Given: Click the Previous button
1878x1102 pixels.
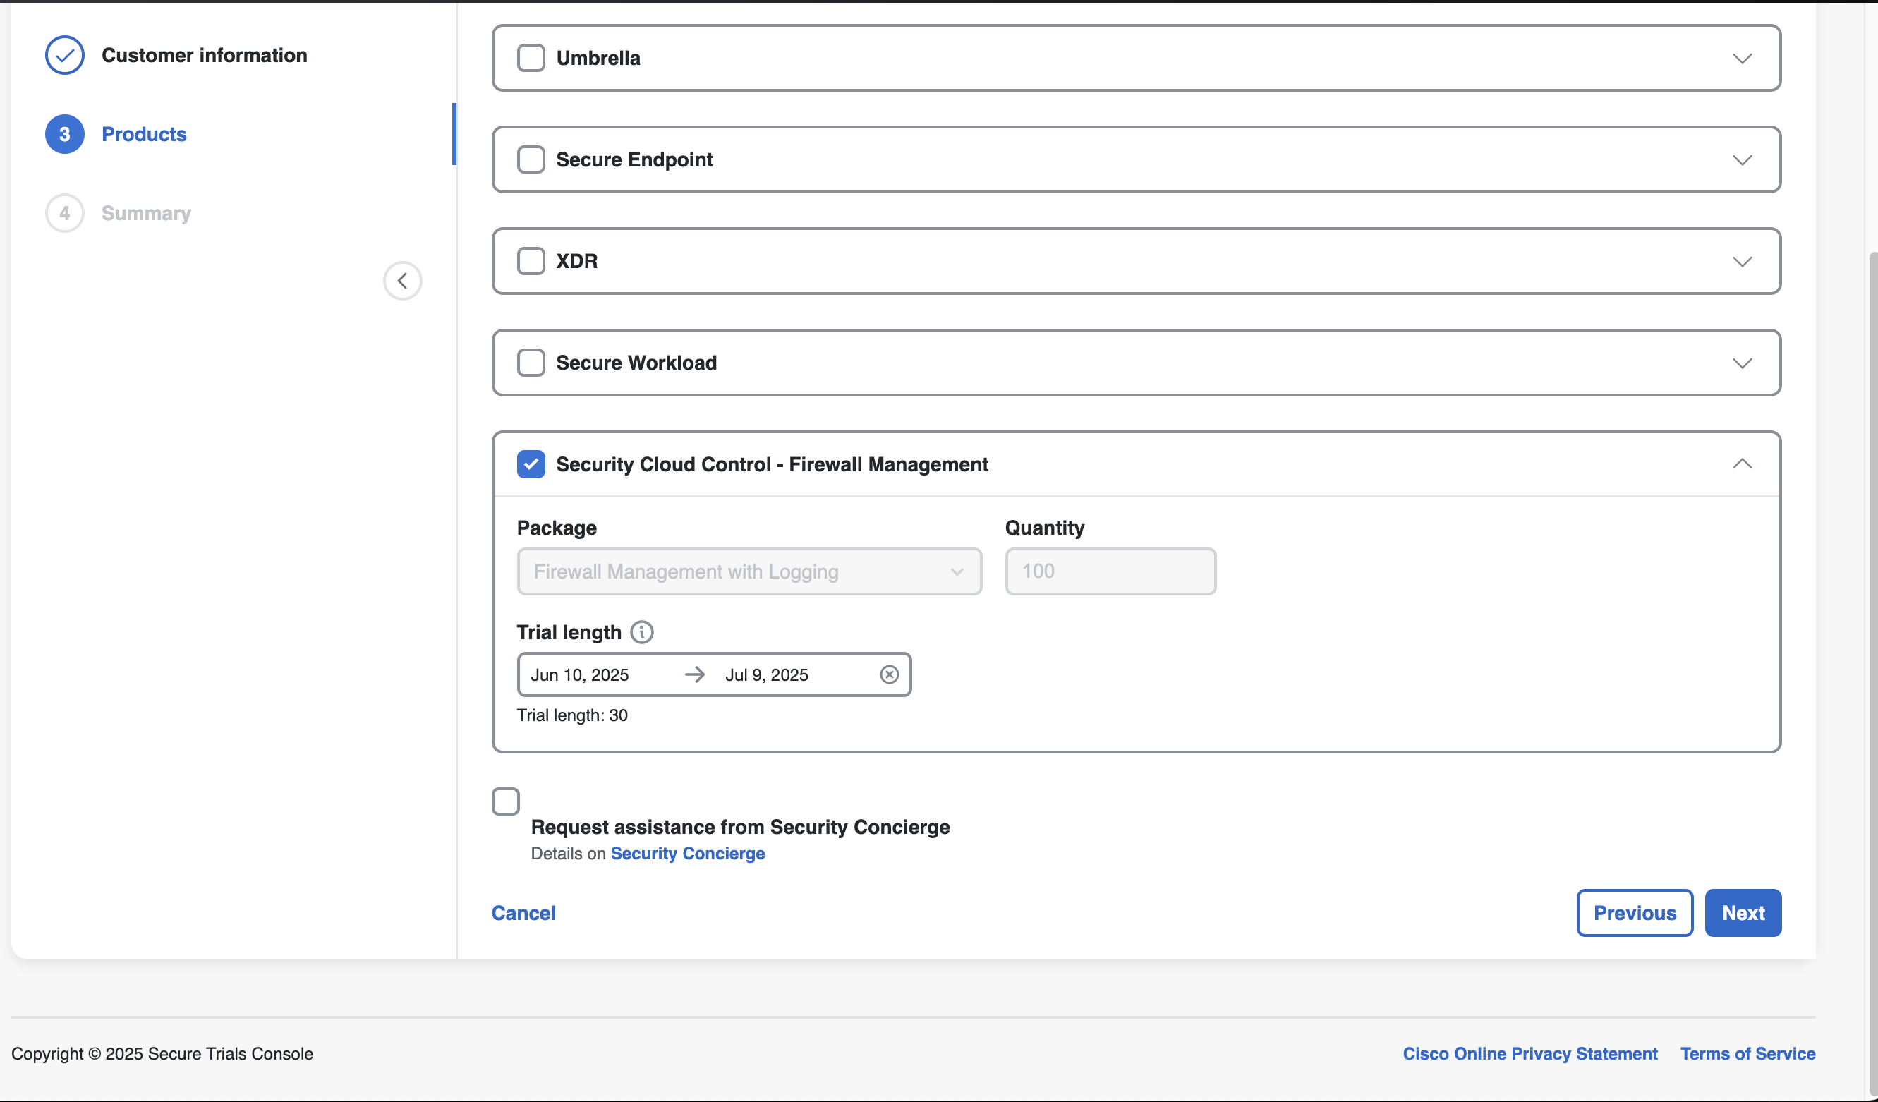Looking at the screenshot, I should point(1635,913).
